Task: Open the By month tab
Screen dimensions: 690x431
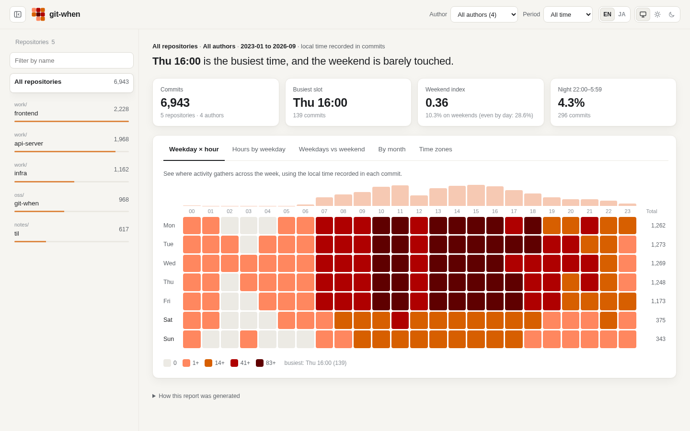Action: click(392, 149)
